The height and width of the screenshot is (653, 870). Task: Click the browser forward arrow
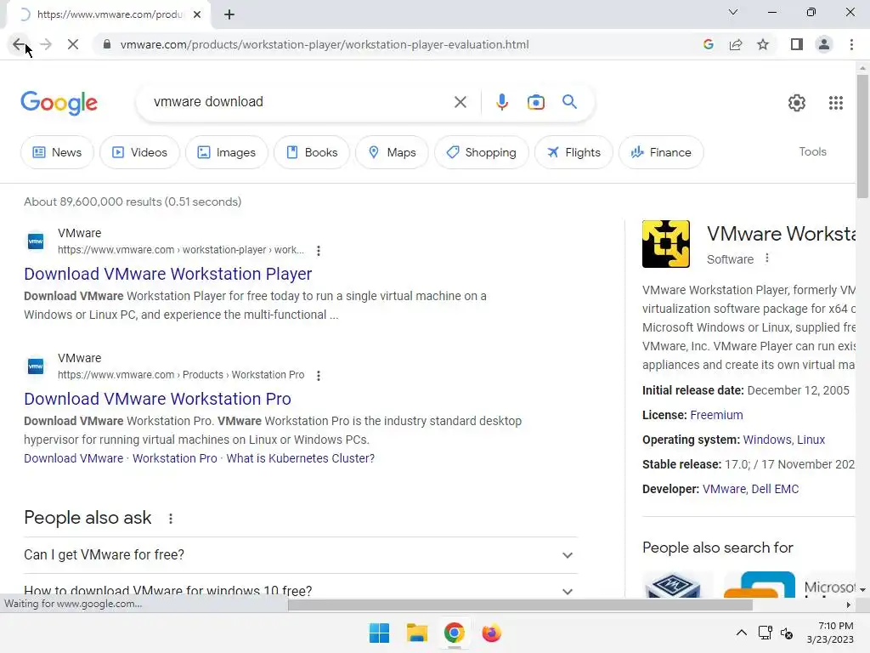tap(46, 44)
